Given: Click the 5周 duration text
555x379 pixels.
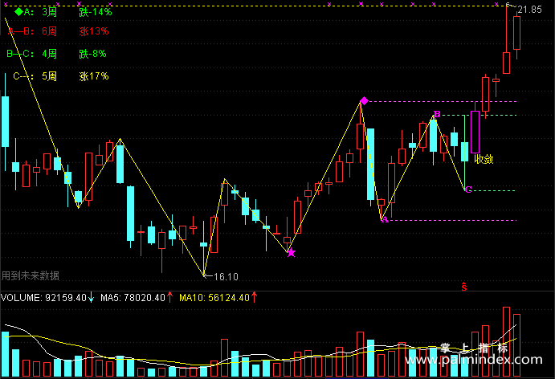Looking at the screenshot, I should tap(49, 76).
